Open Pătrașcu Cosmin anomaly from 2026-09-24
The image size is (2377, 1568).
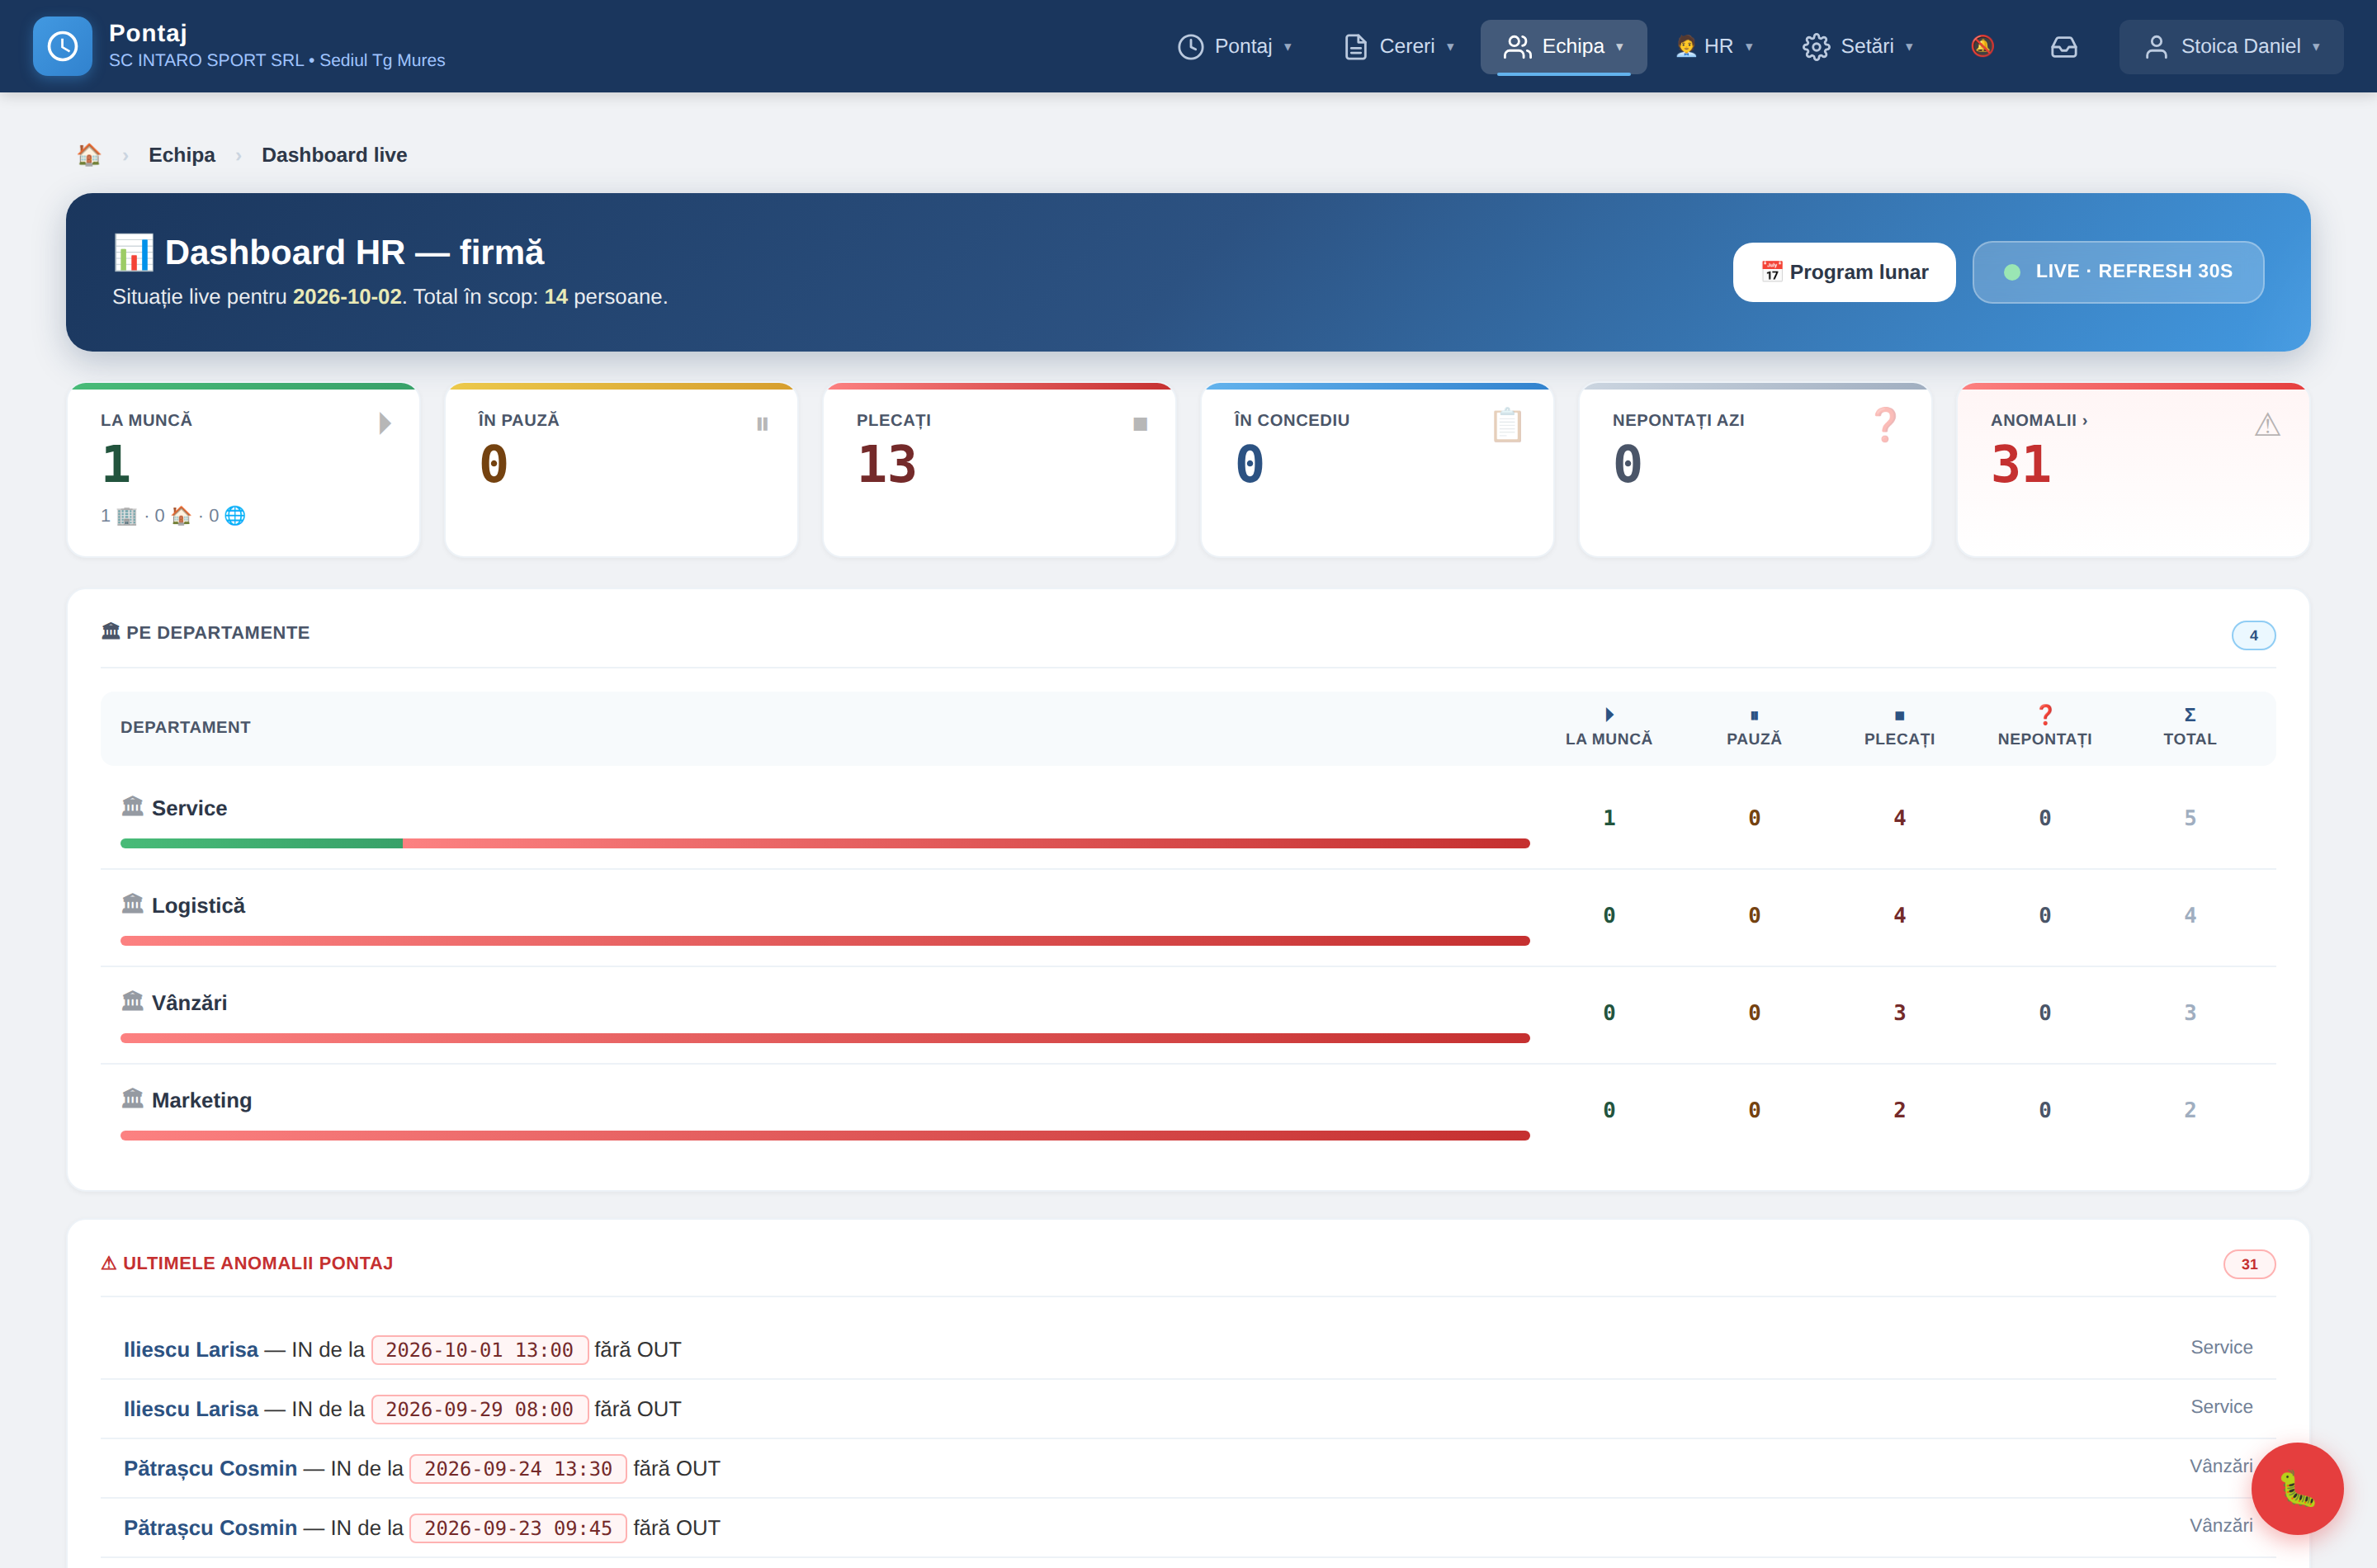[x=1188, y=1468]
